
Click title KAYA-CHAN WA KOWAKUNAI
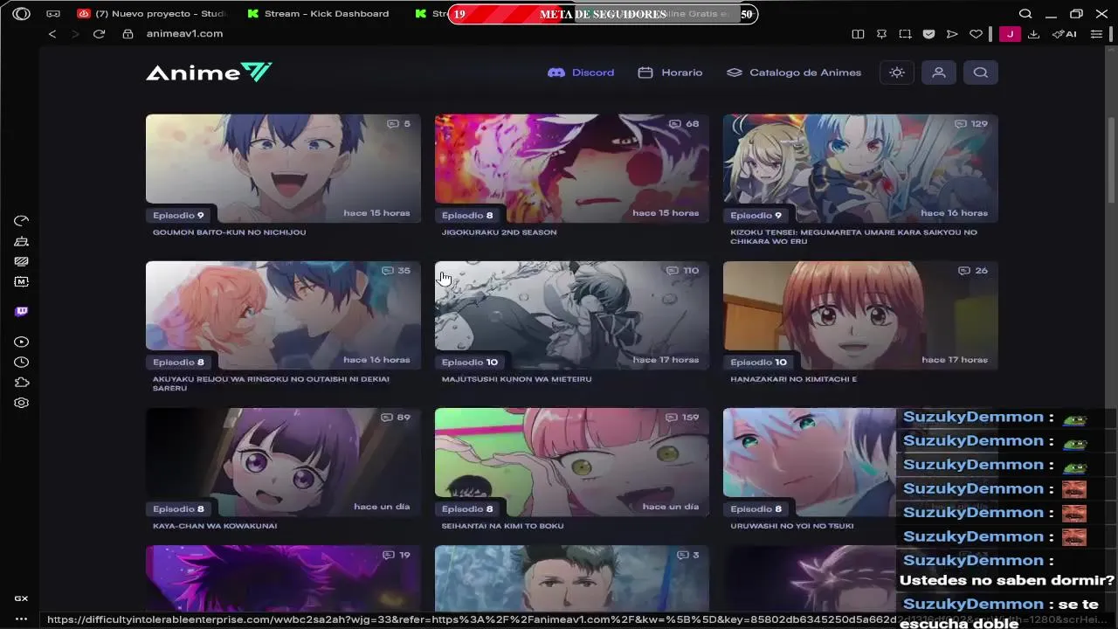(215, 526)
